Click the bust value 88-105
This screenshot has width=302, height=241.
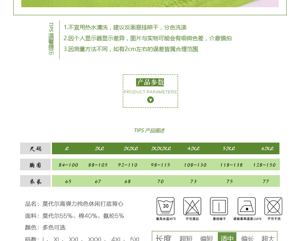pyautogui.click(x=98, y=165)
